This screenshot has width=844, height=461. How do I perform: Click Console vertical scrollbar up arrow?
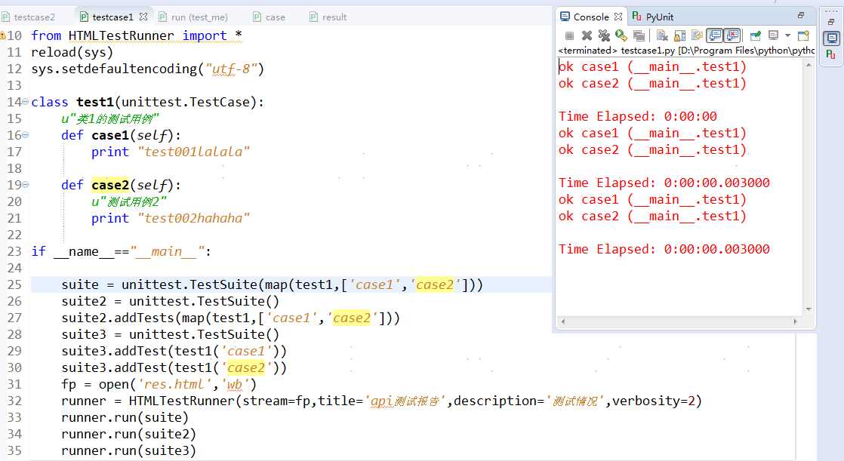click(x=808, y=65)
